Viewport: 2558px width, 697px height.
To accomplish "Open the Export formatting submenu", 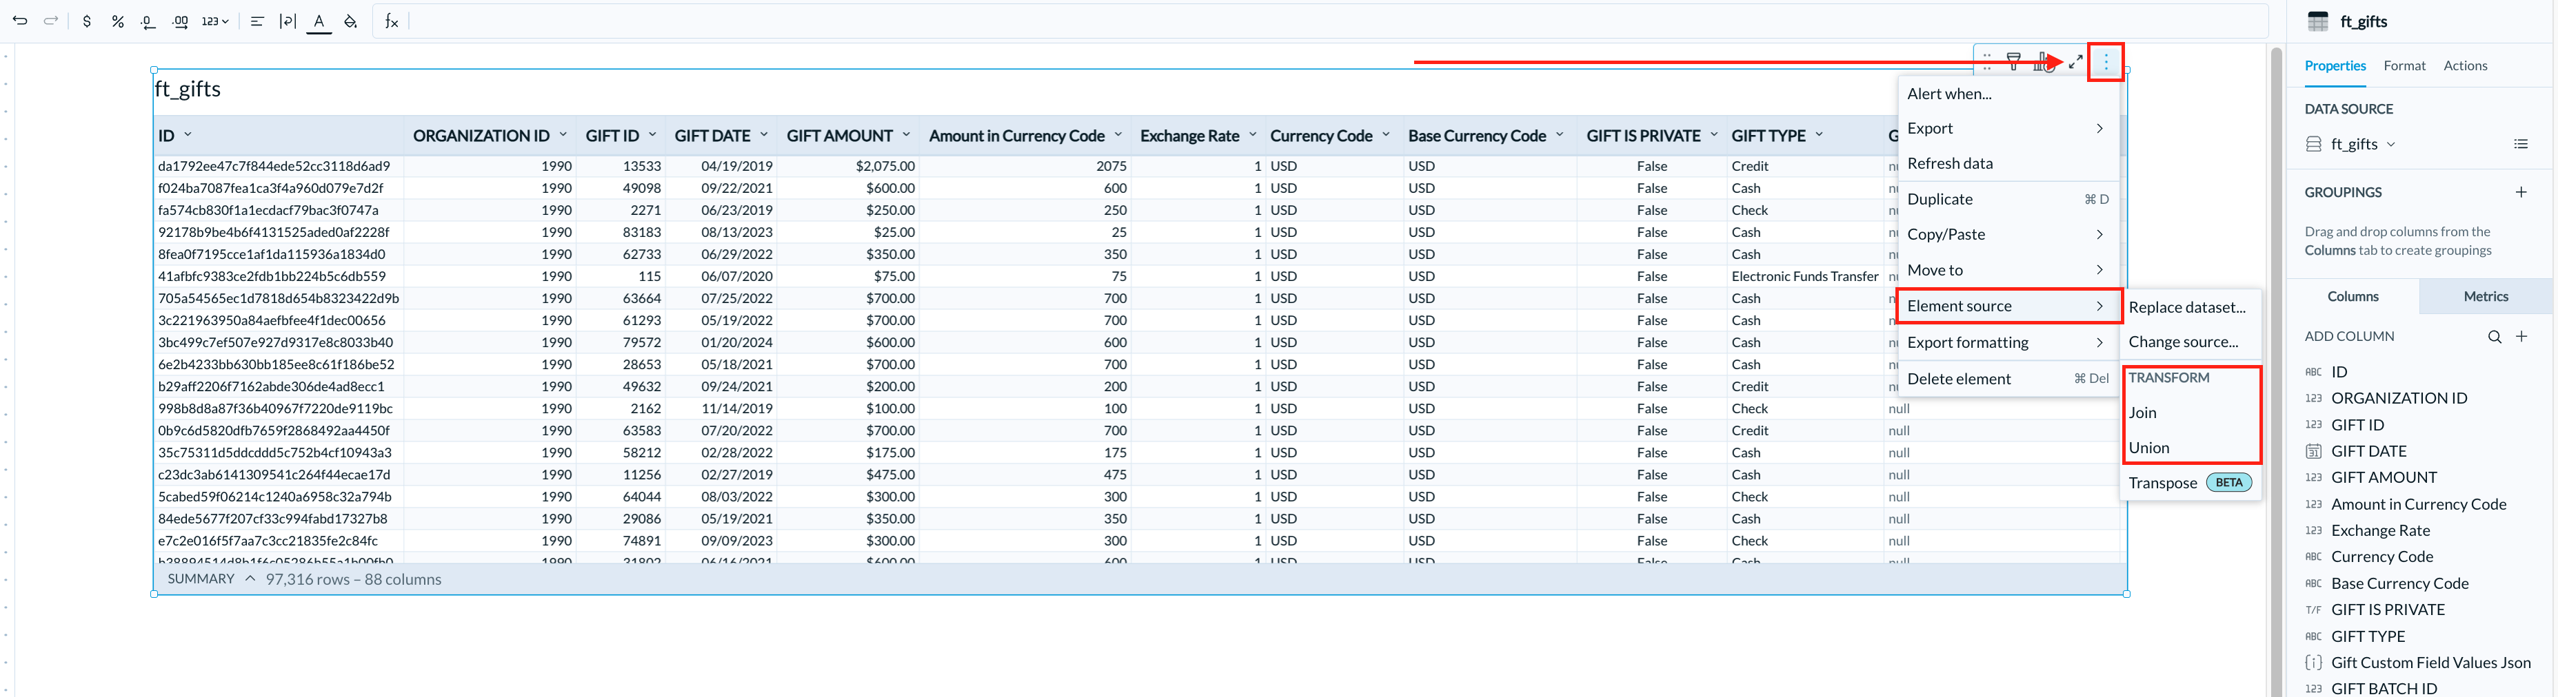I will (2007, 342).
